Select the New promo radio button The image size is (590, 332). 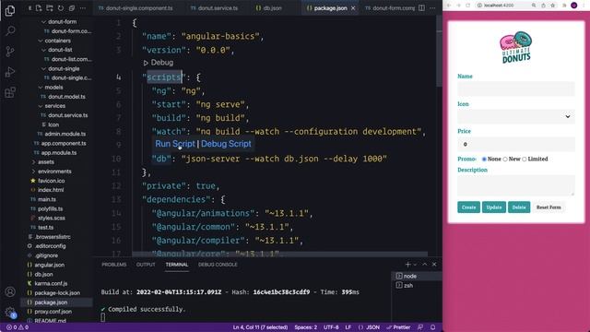tap(505, 160)
